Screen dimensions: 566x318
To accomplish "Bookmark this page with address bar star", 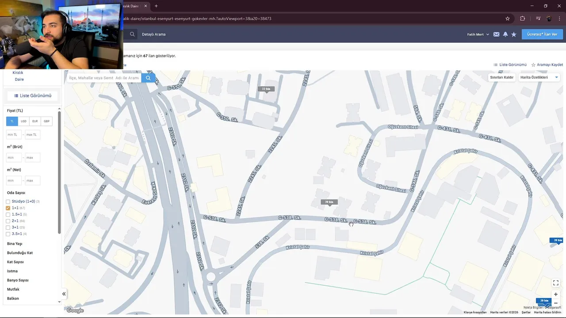I will [x=508, y=19].
